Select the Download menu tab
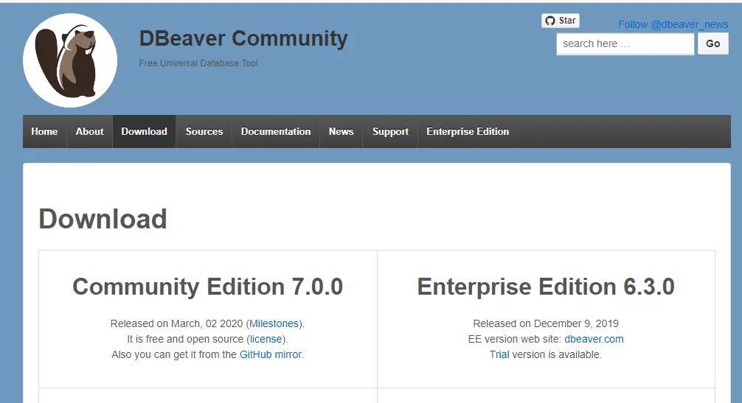Screen dimensions: 742x403 [145, 131]
